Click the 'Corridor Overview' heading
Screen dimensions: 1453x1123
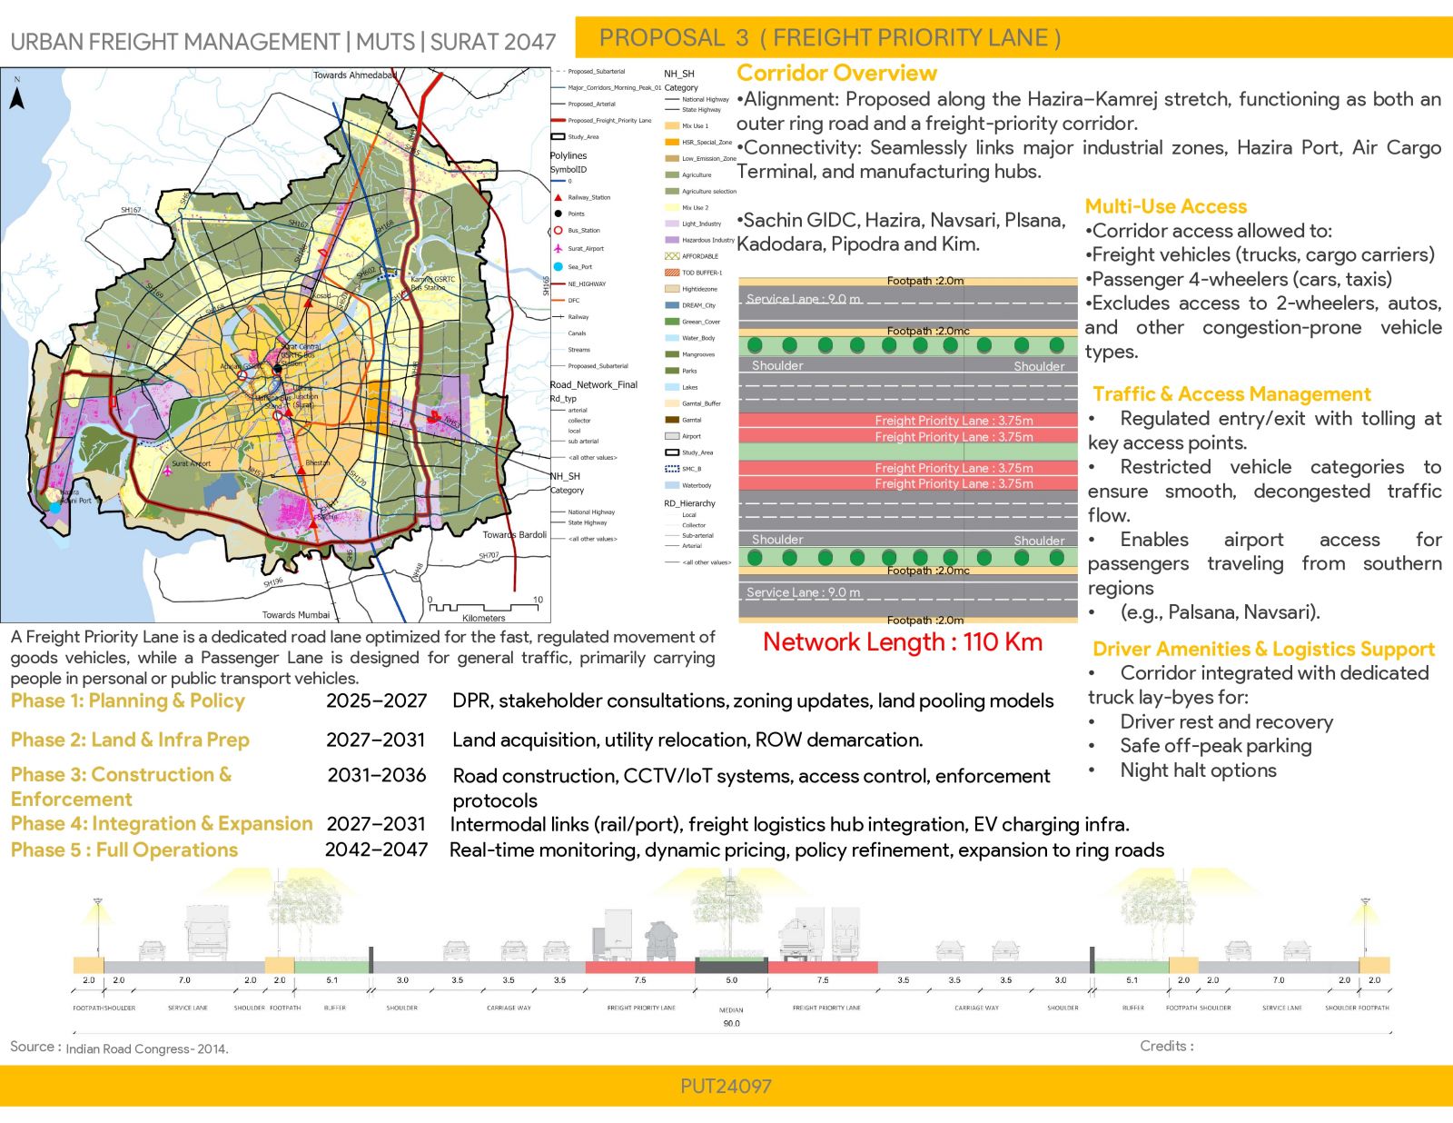[x=836, y=74]
